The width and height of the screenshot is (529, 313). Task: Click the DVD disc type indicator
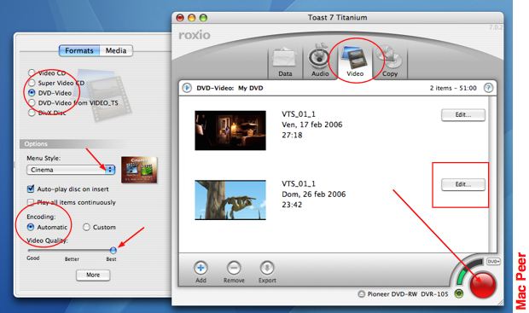coord(493,262)
